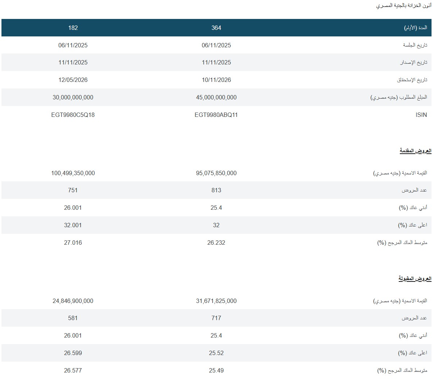This screenshot has height=386, width=441.
Task: Select the ISIN code EGT9980C5Q18
Action: coord(73,115)
